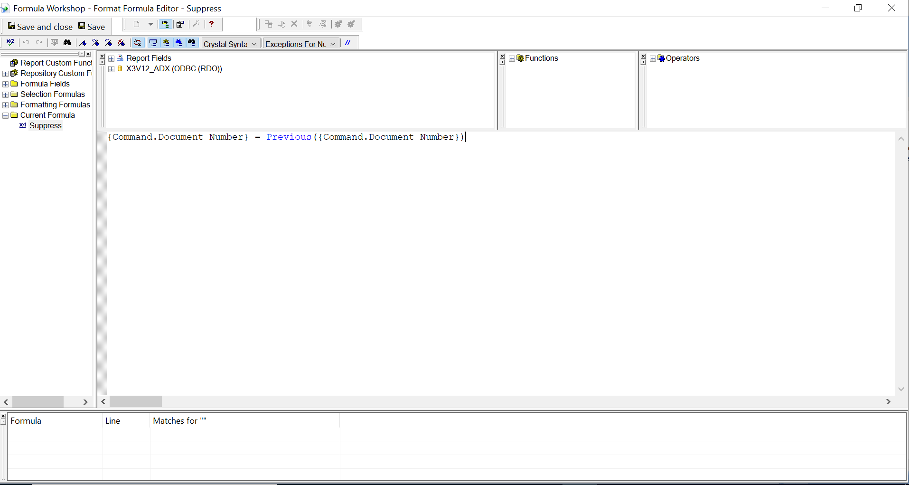
Task: Click the Properties icon in the top toolbar
Action: [180, 24]
